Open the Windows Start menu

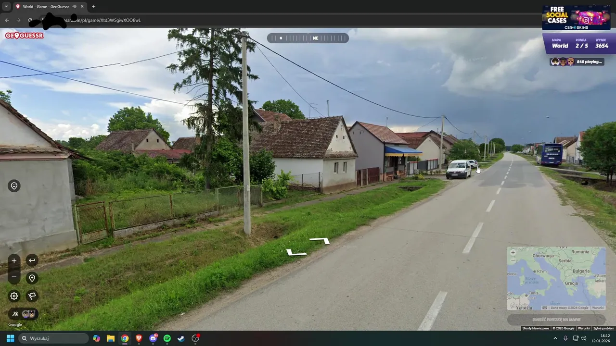point(10,338)
